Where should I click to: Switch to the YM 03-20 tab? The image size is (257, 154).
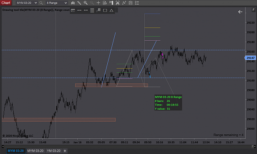(x=53, y=151)
